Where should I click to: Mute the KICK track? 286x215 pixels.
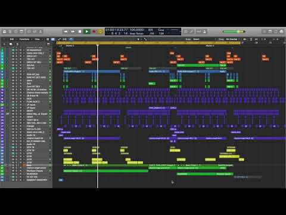[x=13, y=99]
